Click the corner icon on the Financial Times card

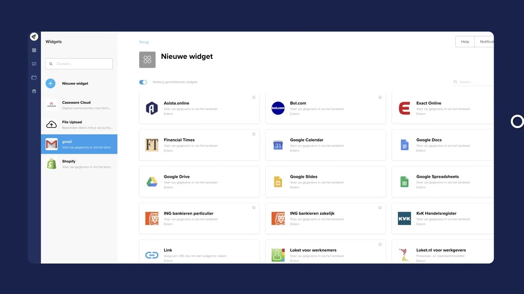point(254,134)
